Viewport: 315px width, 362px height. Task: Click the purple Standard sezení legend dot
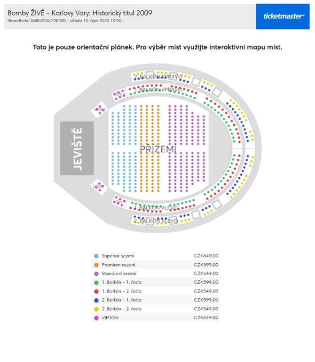(x=96, y=274)
